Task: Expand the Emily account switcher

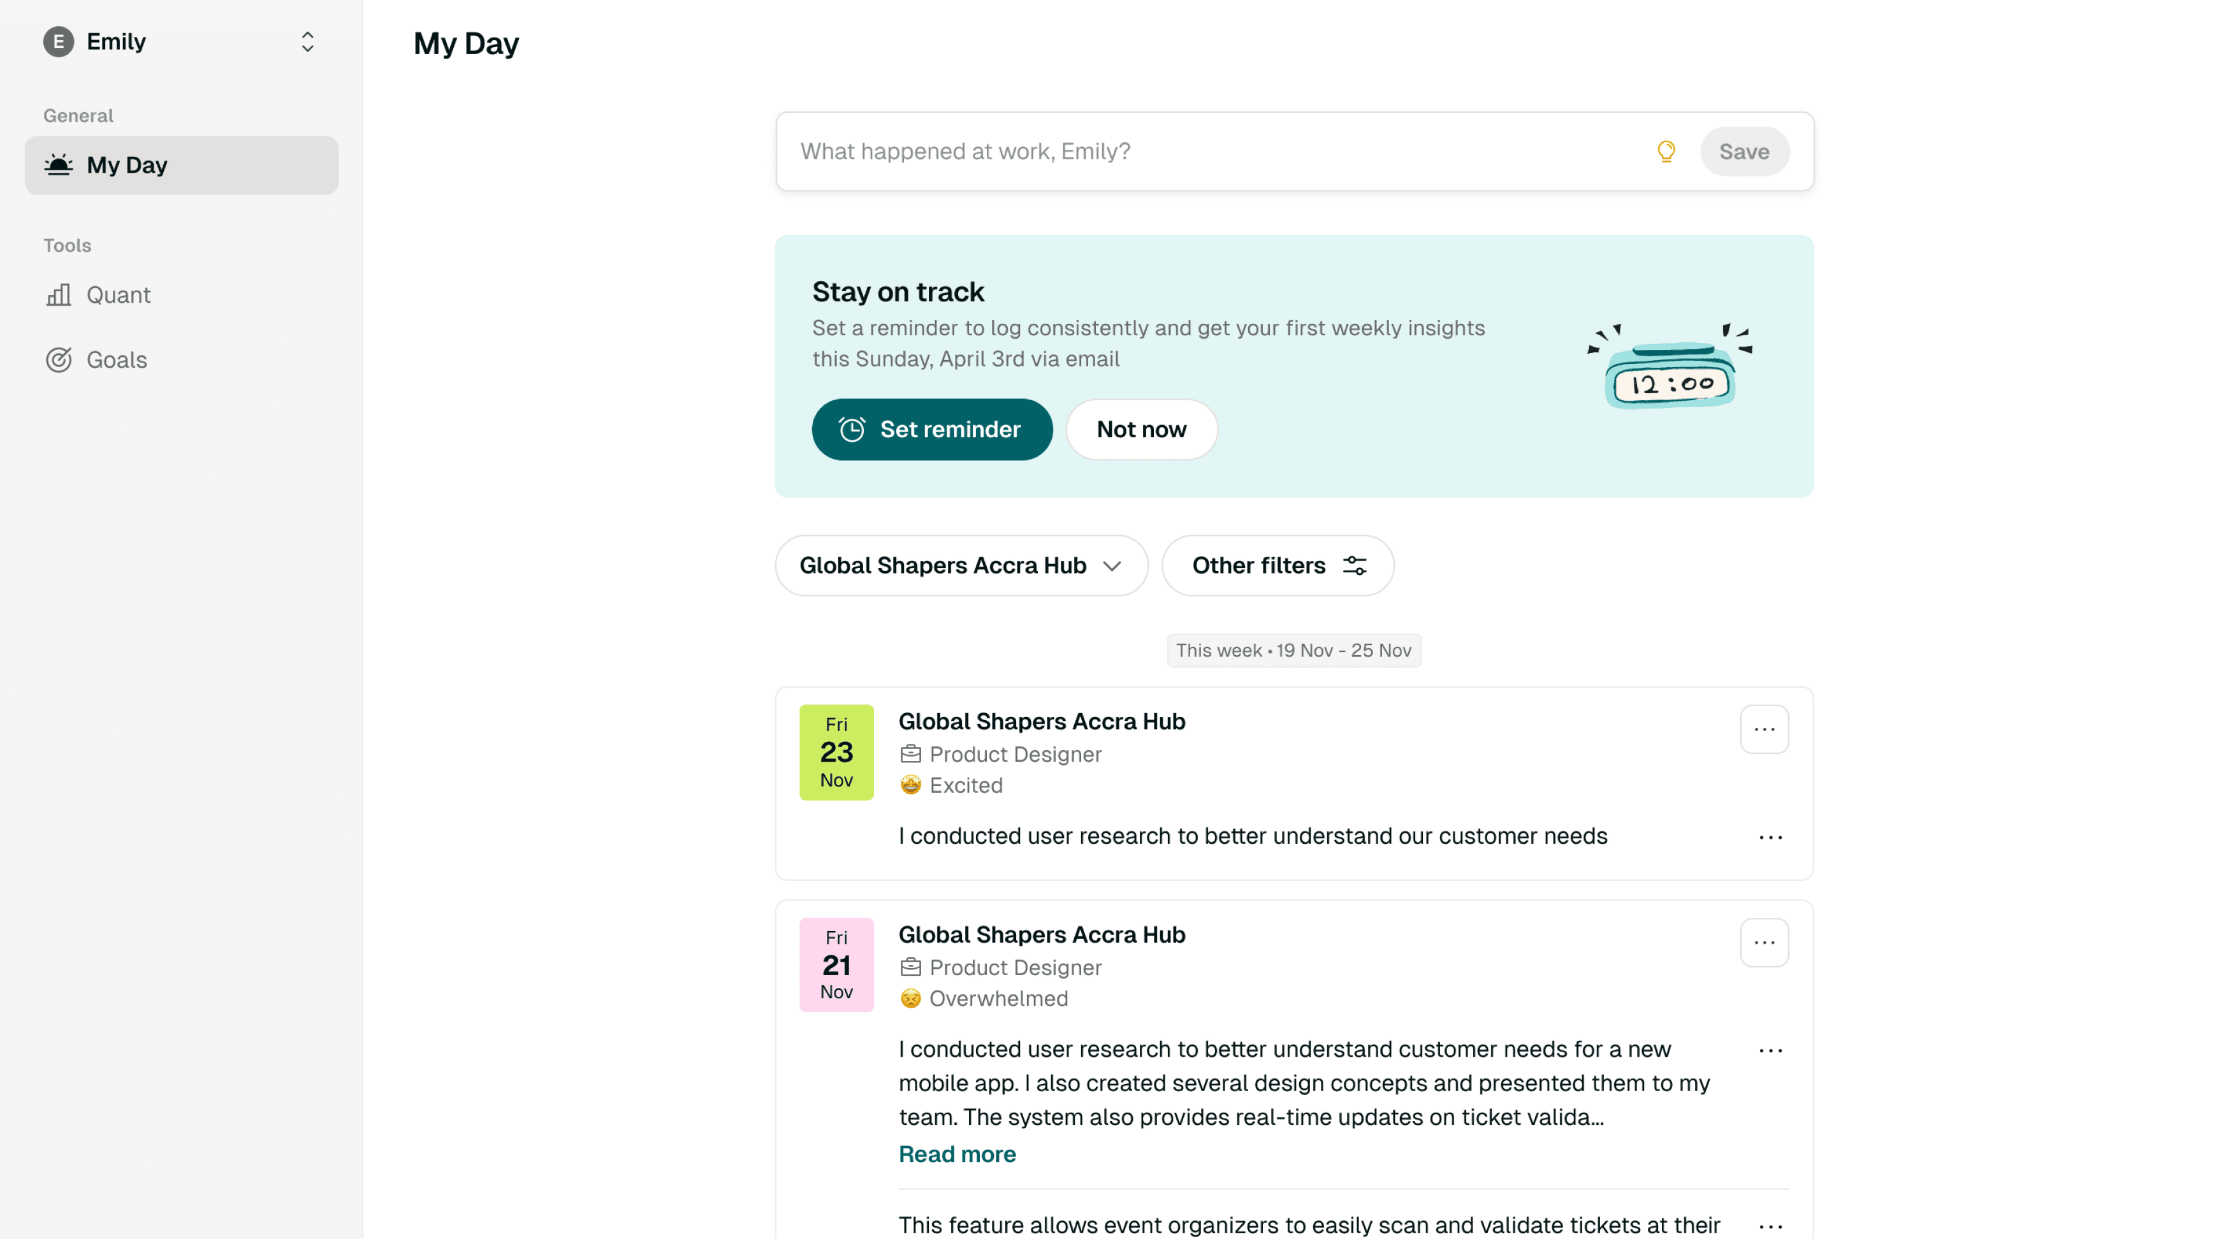Action: [x=307, y=41]
